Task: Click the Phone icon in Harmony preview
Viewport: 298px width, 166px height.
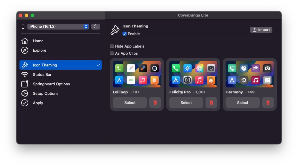Action: [x=232, y=68]
